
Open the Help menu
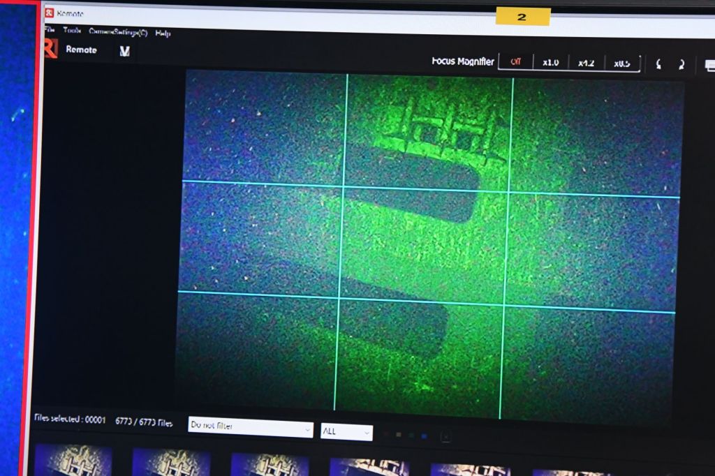tap(163, 33)
